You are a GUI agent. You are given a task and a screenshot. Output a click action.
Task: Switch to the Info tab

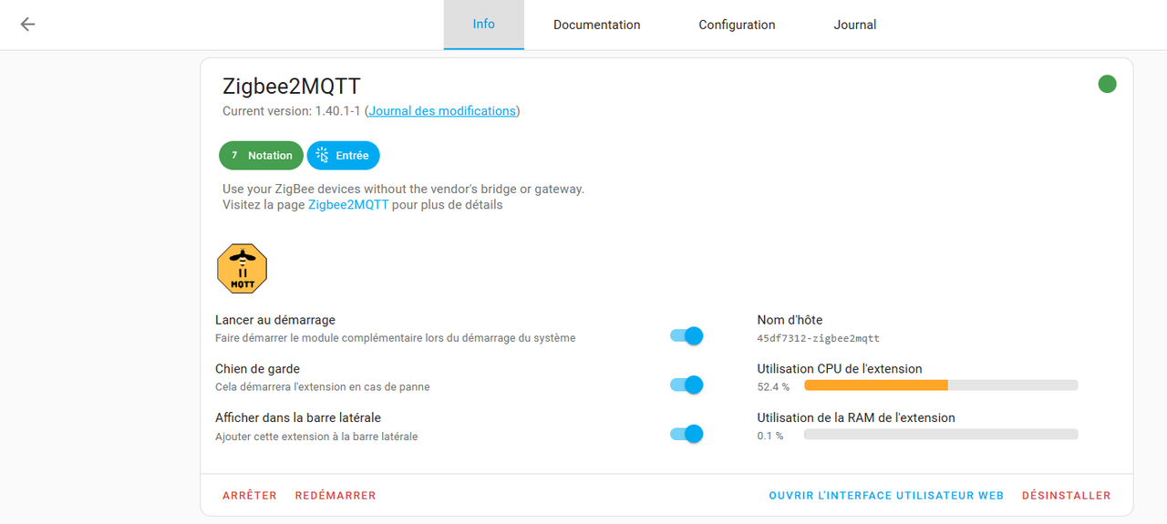coord(484,25)
